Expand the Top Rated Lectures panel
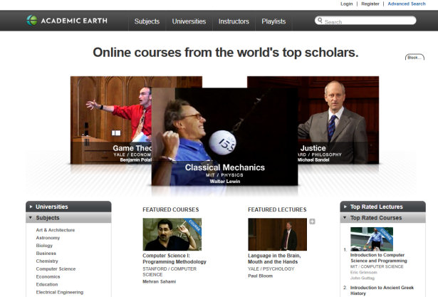The image size is (438, 297). click(x=382, y=207)
